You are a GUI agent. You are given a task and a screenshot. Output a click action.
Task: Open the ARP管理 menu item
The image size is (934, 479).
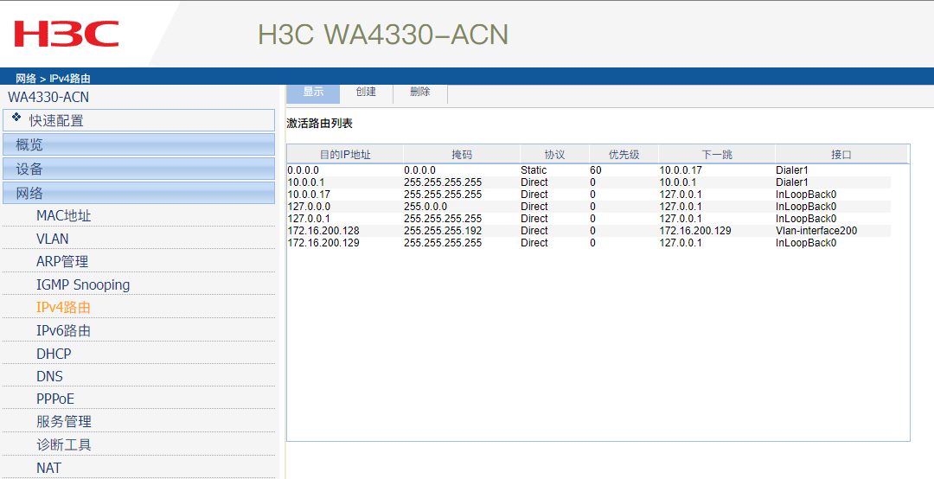pos(62,261)
